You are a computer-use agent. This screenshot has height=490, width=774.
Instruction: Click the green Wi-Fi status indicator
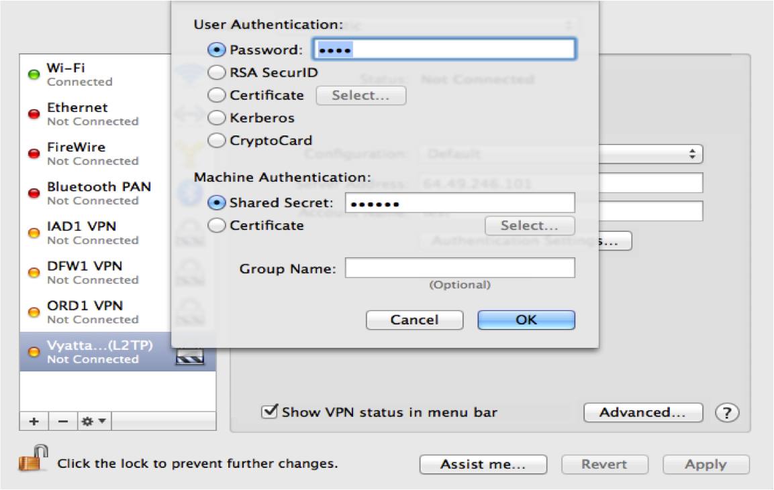(34, 74)
